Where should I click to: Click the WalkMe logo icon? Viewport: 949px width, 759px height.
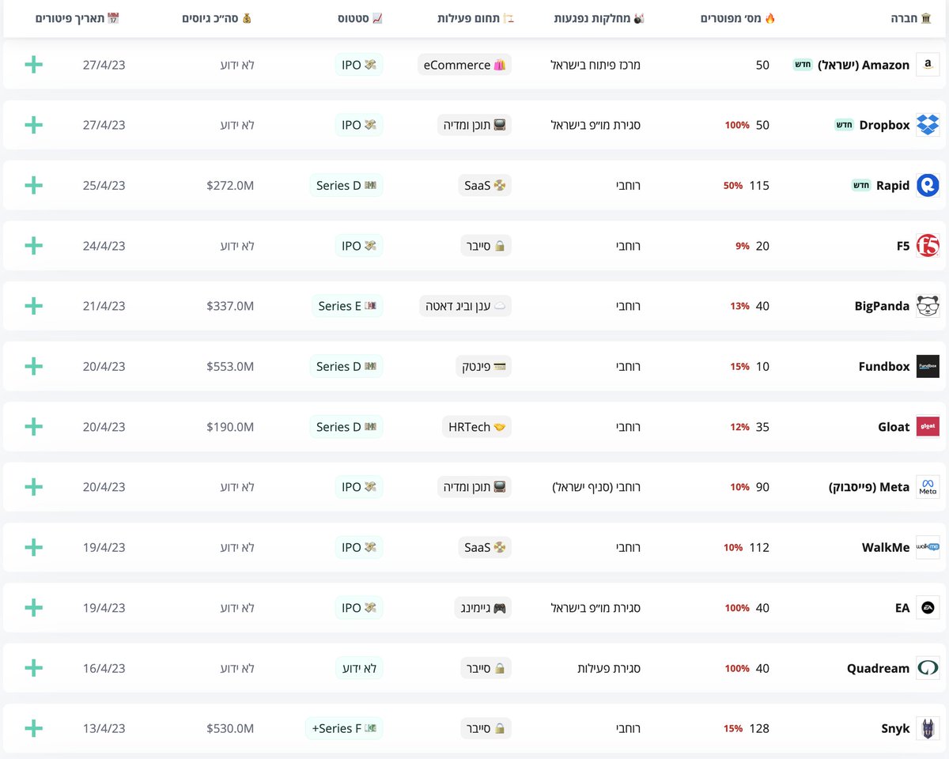click(928, 547)
